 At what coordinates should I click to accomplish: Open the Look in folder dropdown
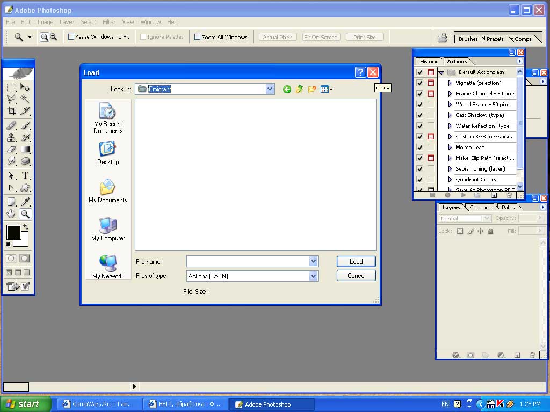point(270,89)
